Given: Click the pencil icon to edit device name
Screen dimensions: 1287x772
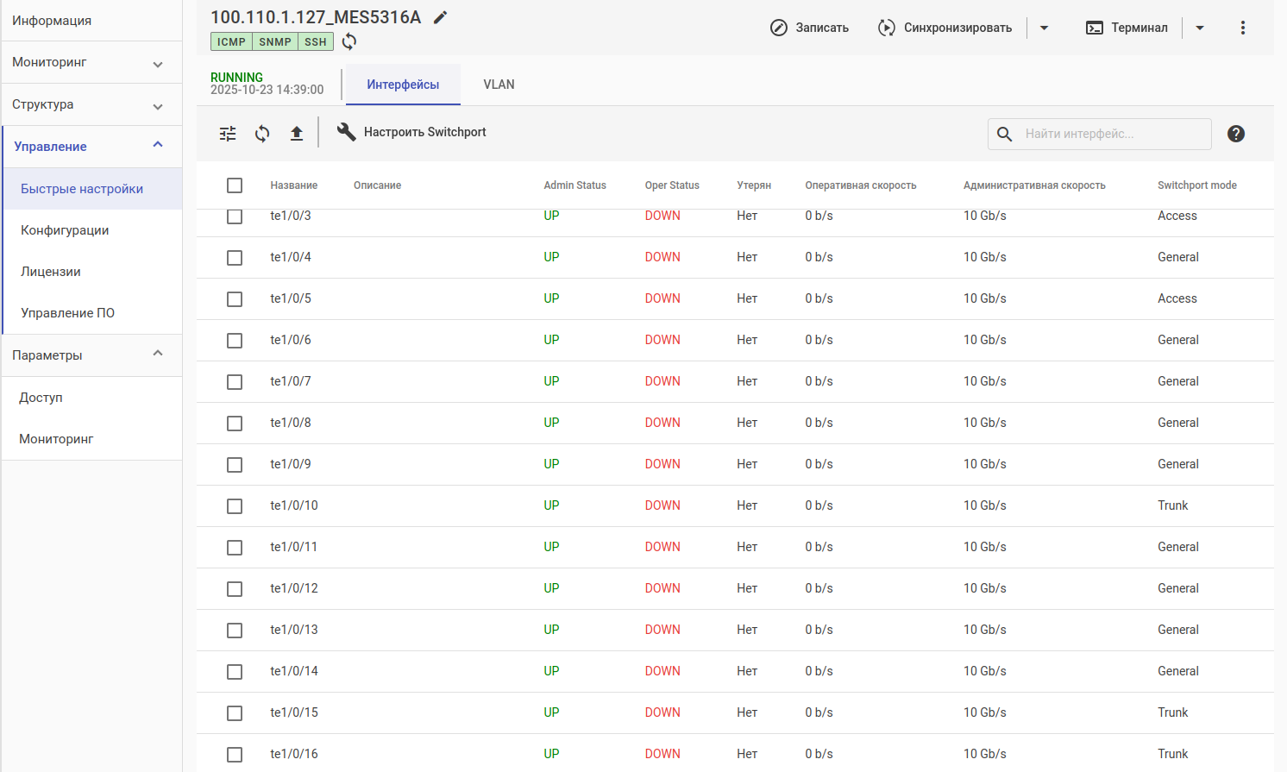Looking at the screenshot, I should coord(440,17).
